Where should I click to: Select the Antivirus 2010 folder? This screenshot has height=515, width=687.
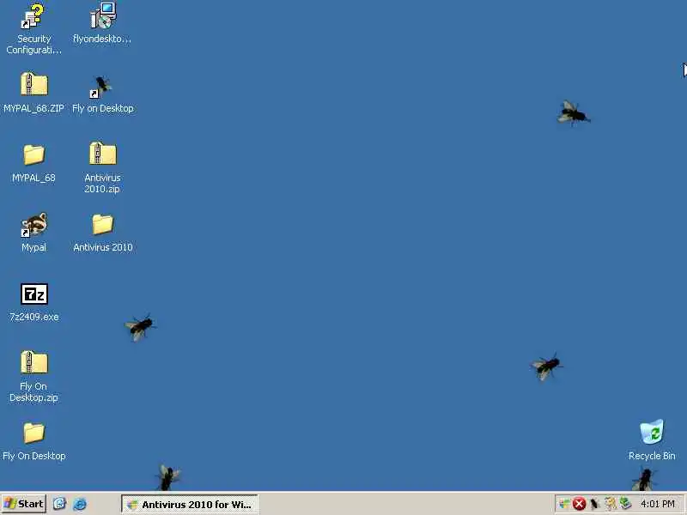pos(102,233)
